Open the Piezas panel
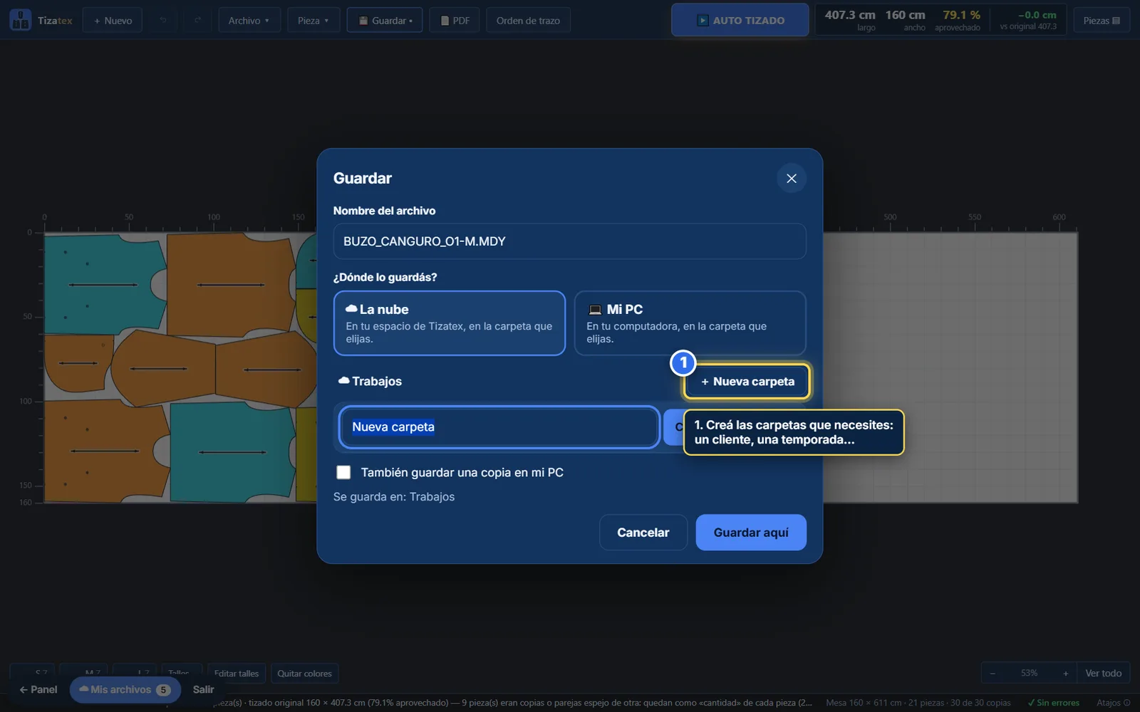1140x712 pixels. coord(1102,21)
